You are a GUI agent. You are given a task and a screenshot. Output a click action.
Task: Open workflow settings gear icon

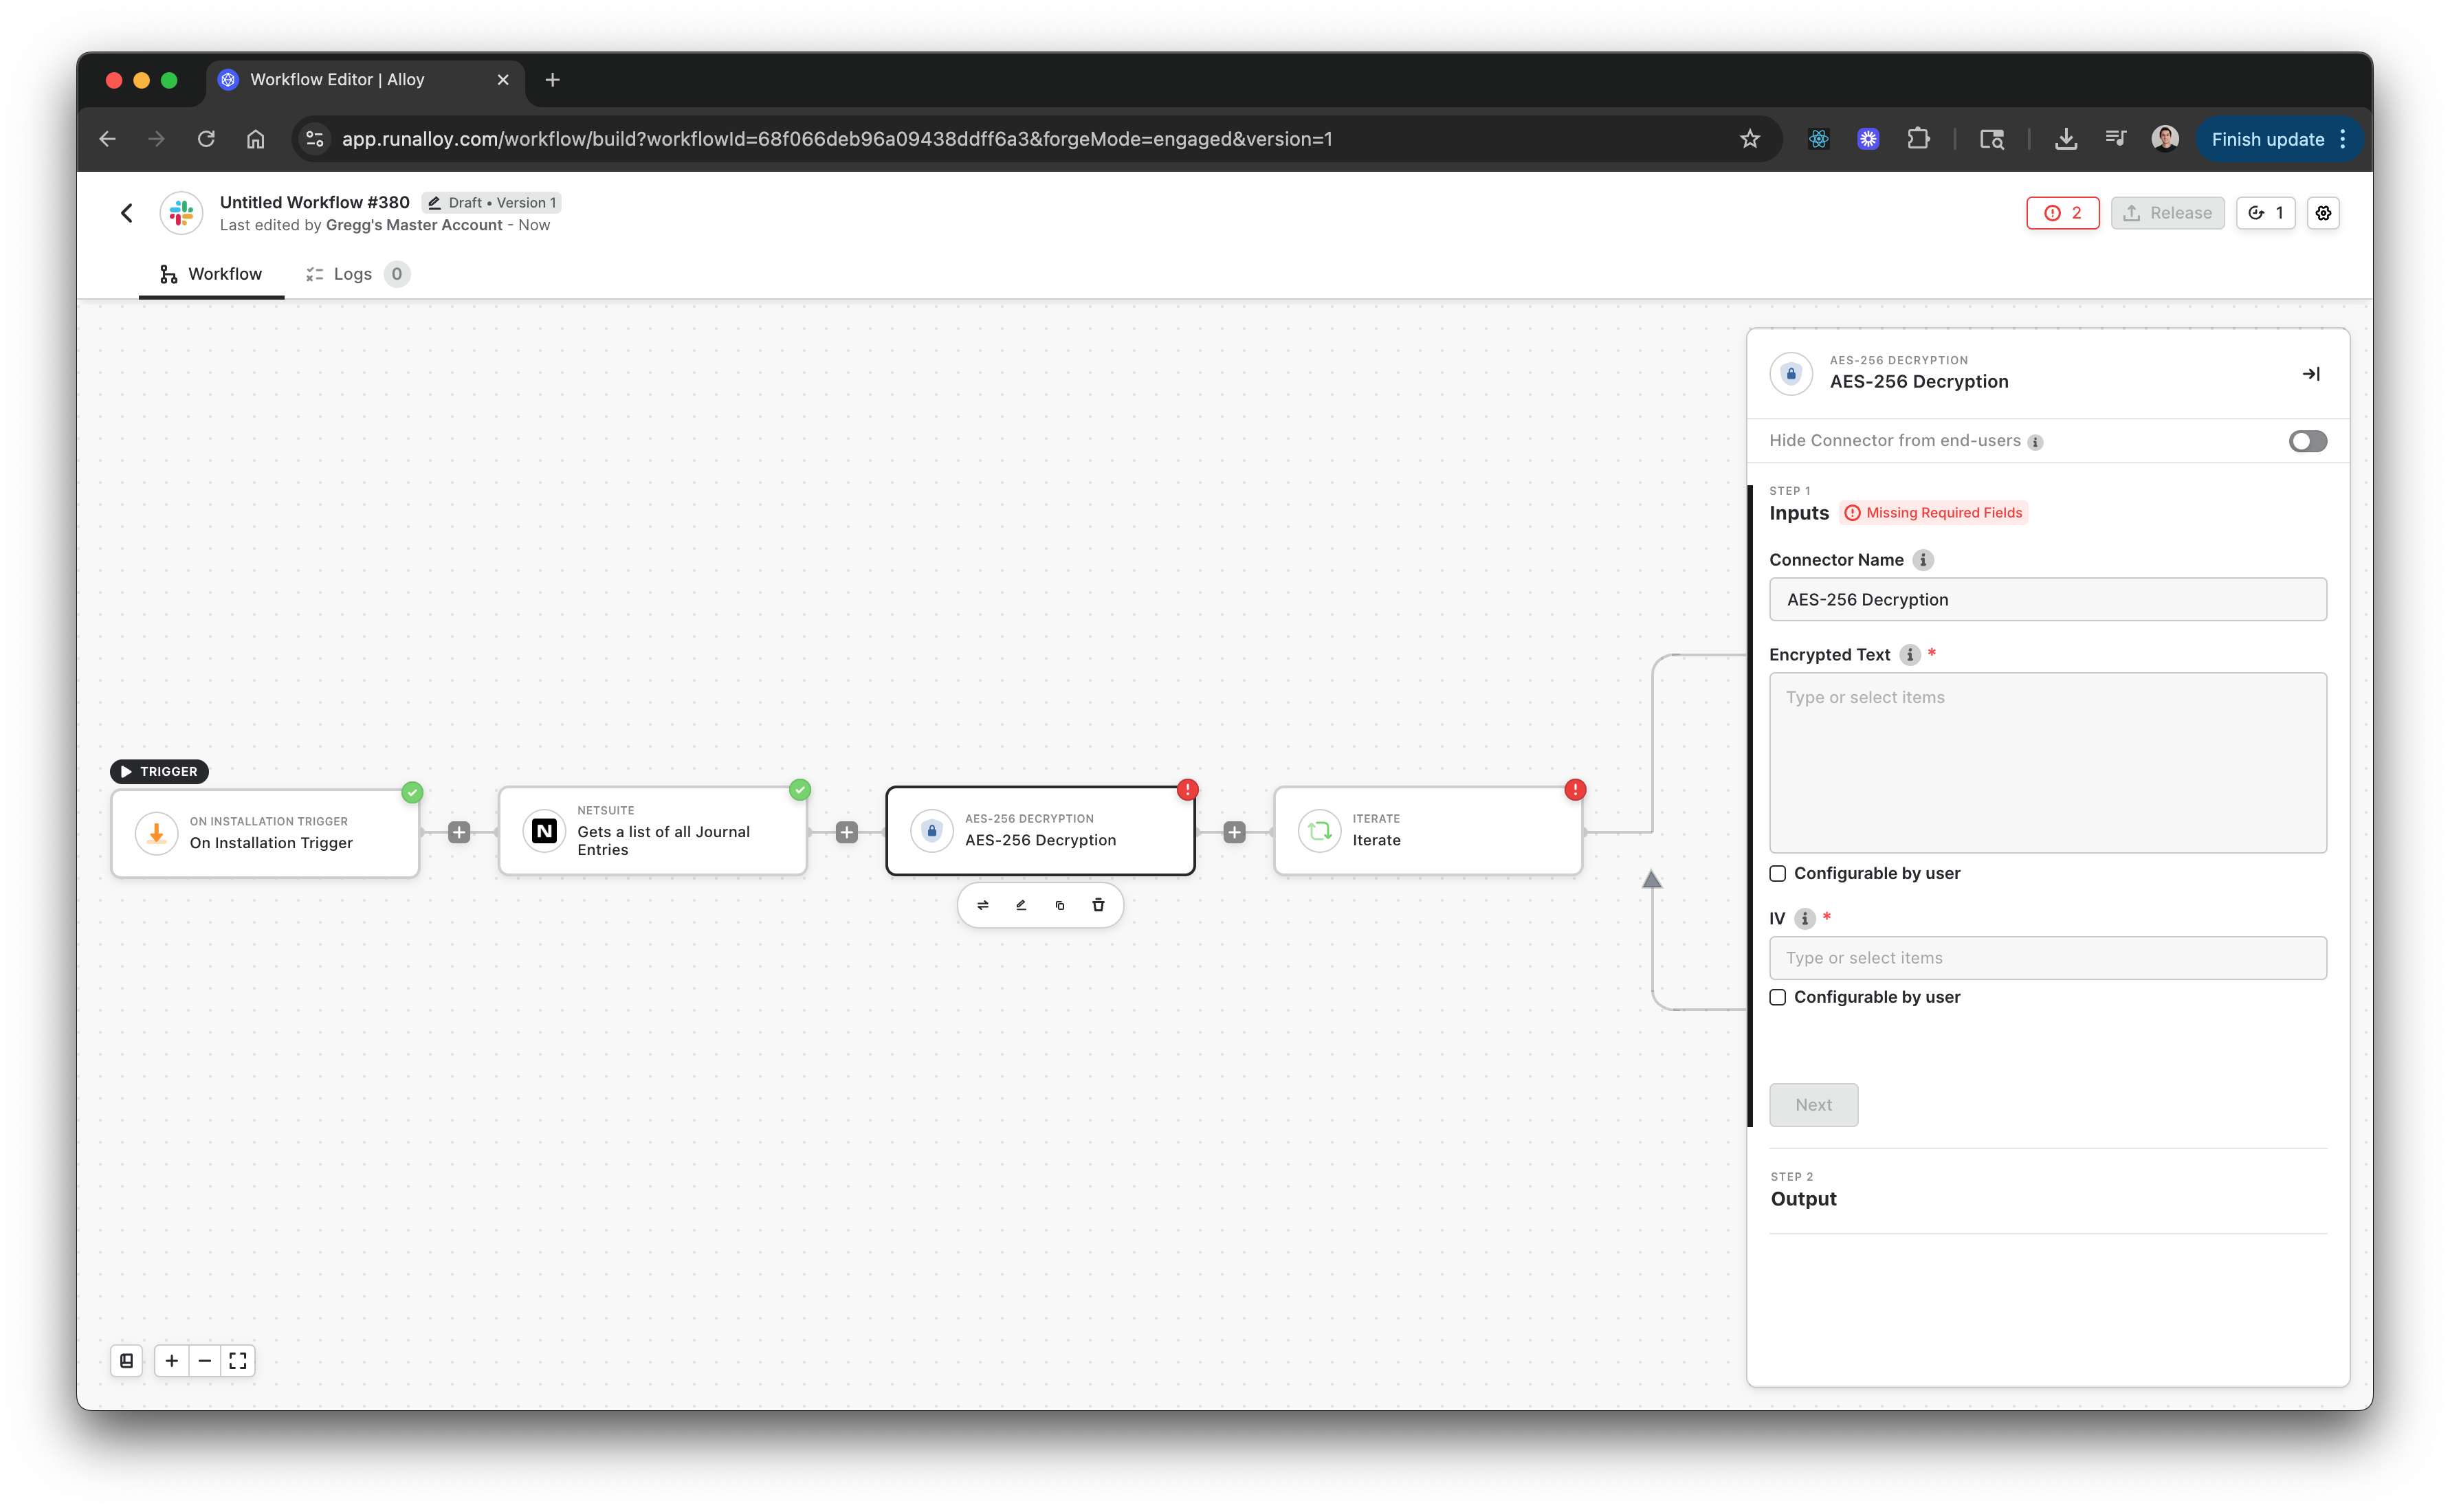point(2323,213)
